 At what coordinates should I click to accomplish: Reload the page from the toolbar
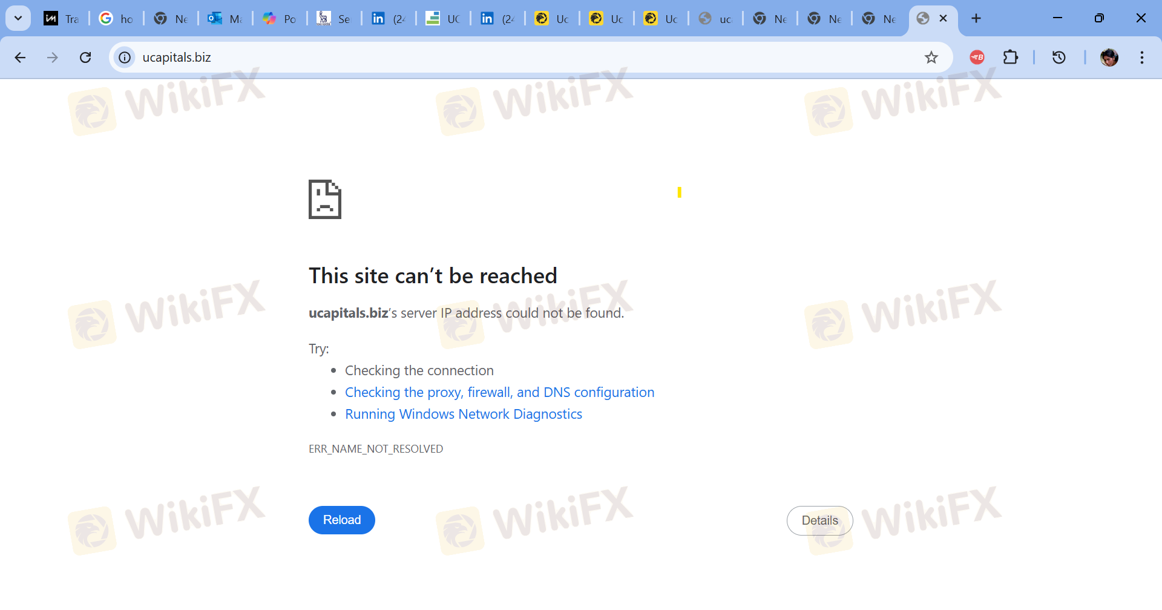coord(85,57)
